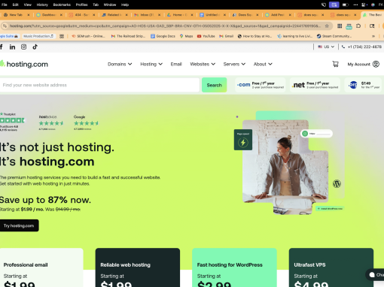384x287 pixels.
Task: Open the Professional email card
Action: click(x=41, y=267)
